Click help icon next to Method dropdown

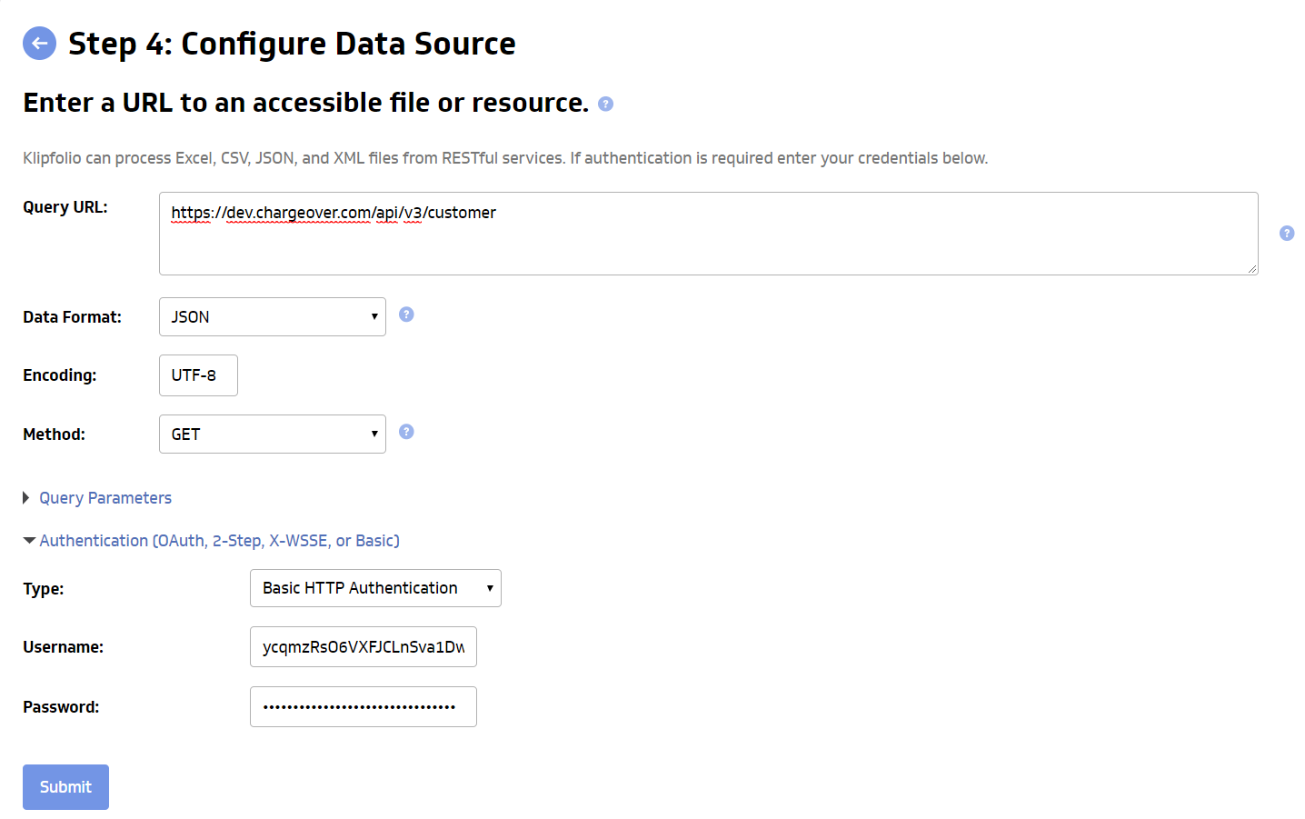[x=406, y=432]
